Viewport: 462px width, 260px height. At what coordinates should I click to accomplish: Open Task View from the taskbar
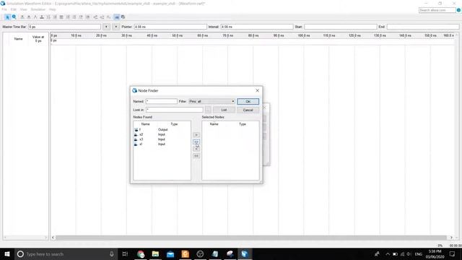point(125,253)
